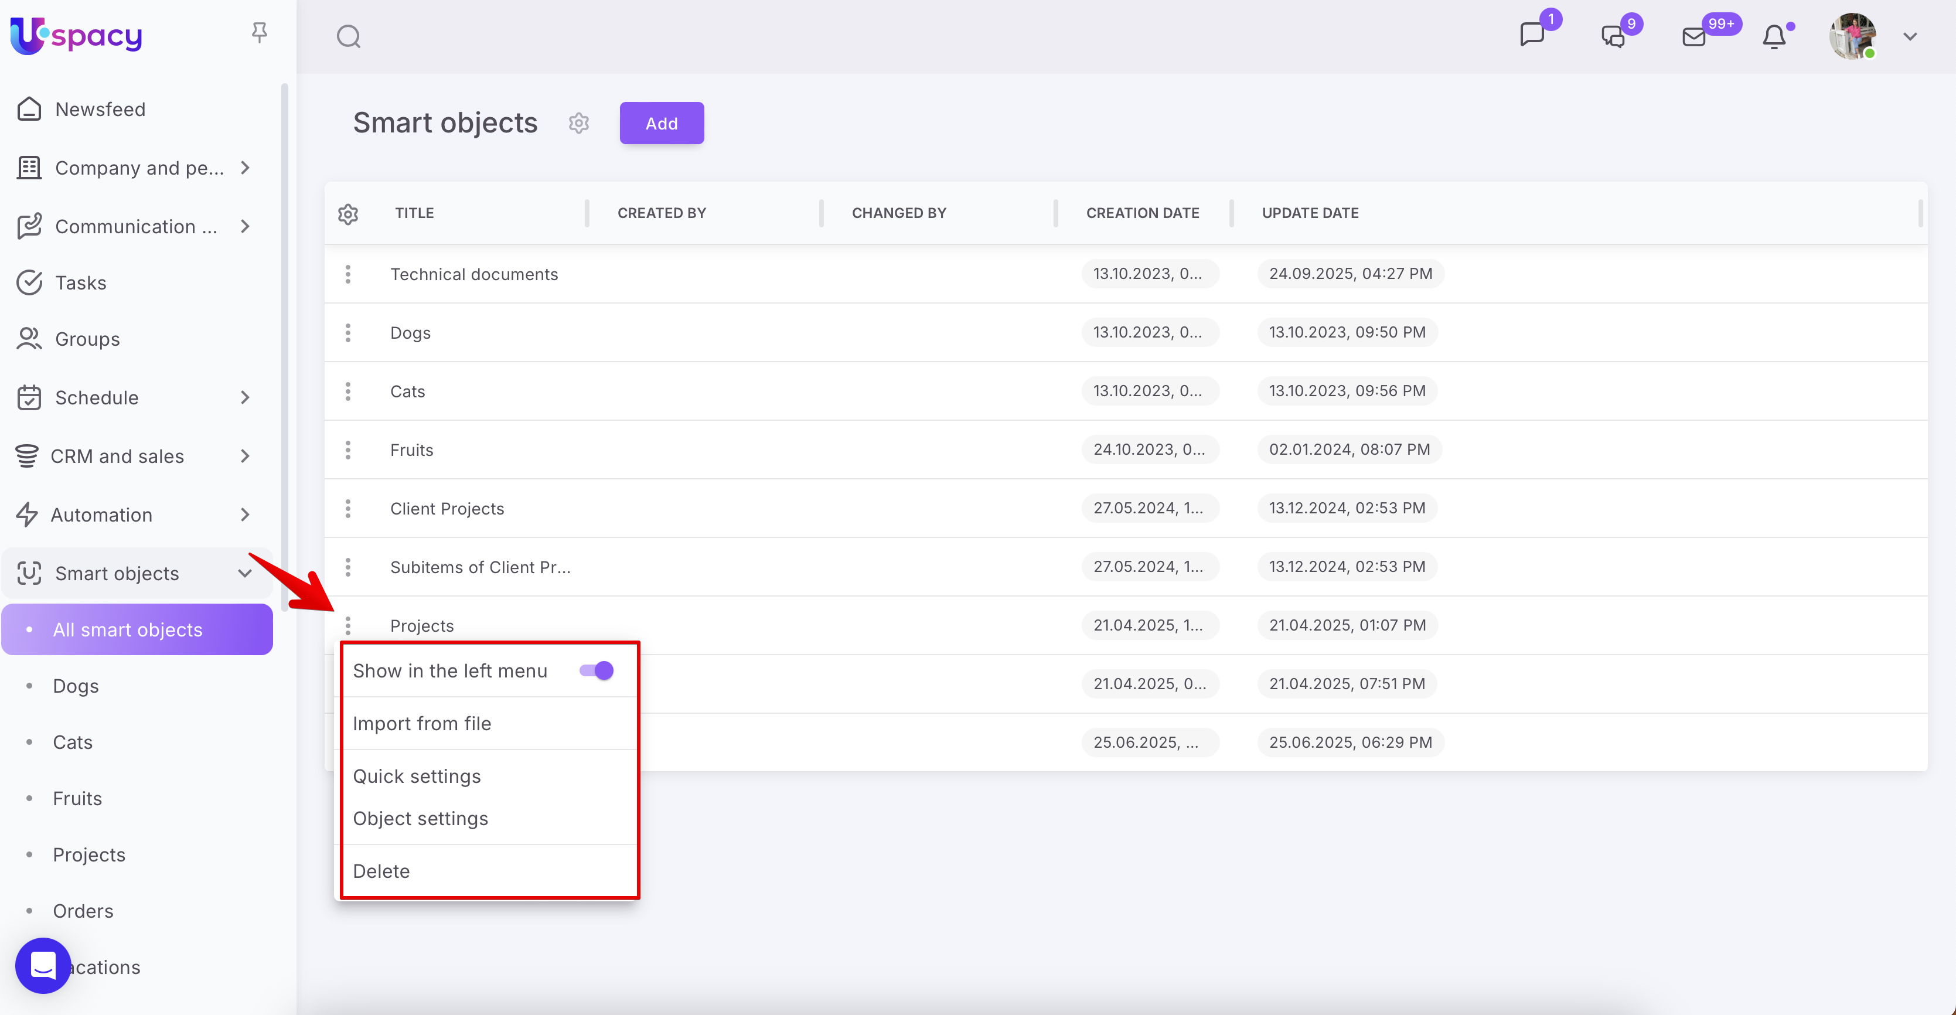Open the Technical documents row

tap(474, 274)
